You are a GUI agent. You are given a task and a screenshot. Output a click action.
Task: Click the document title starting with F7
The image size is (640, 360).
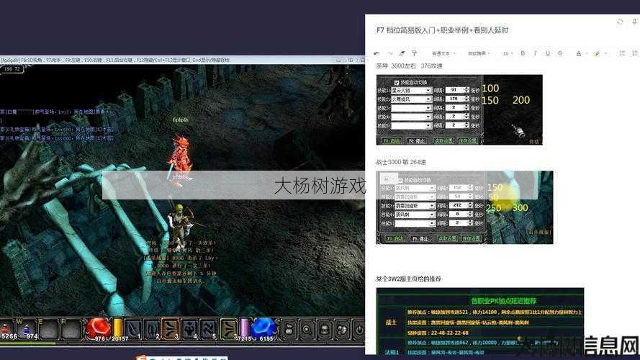point(442,30)
